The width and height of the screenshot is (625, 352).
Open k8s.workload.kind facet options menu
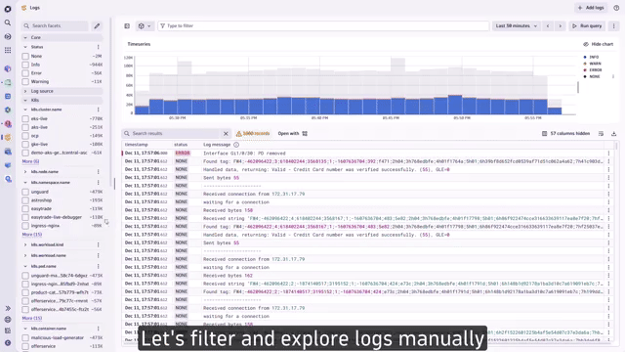click(98, 244)
